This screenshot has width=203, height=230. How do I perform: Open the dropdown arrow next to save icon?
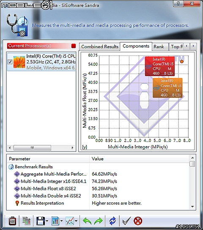[47, 221]
